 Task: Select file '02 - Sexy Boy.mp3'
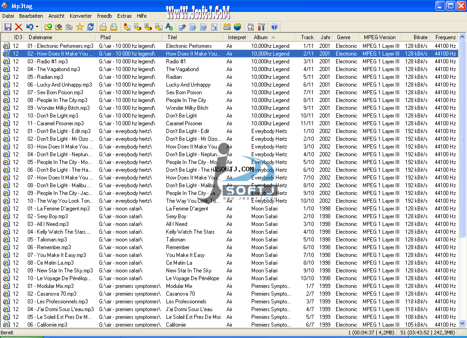(x=47, y=216)
